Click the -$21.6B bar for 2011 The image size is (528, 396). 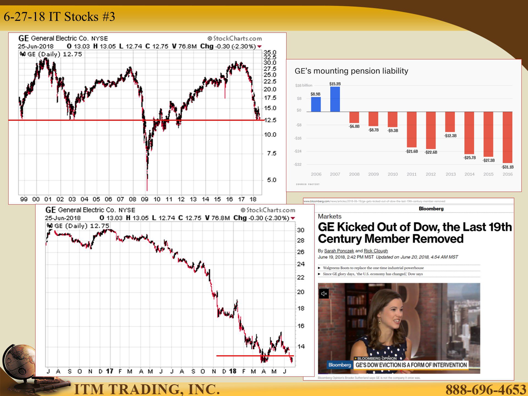(x=412, y=130)
